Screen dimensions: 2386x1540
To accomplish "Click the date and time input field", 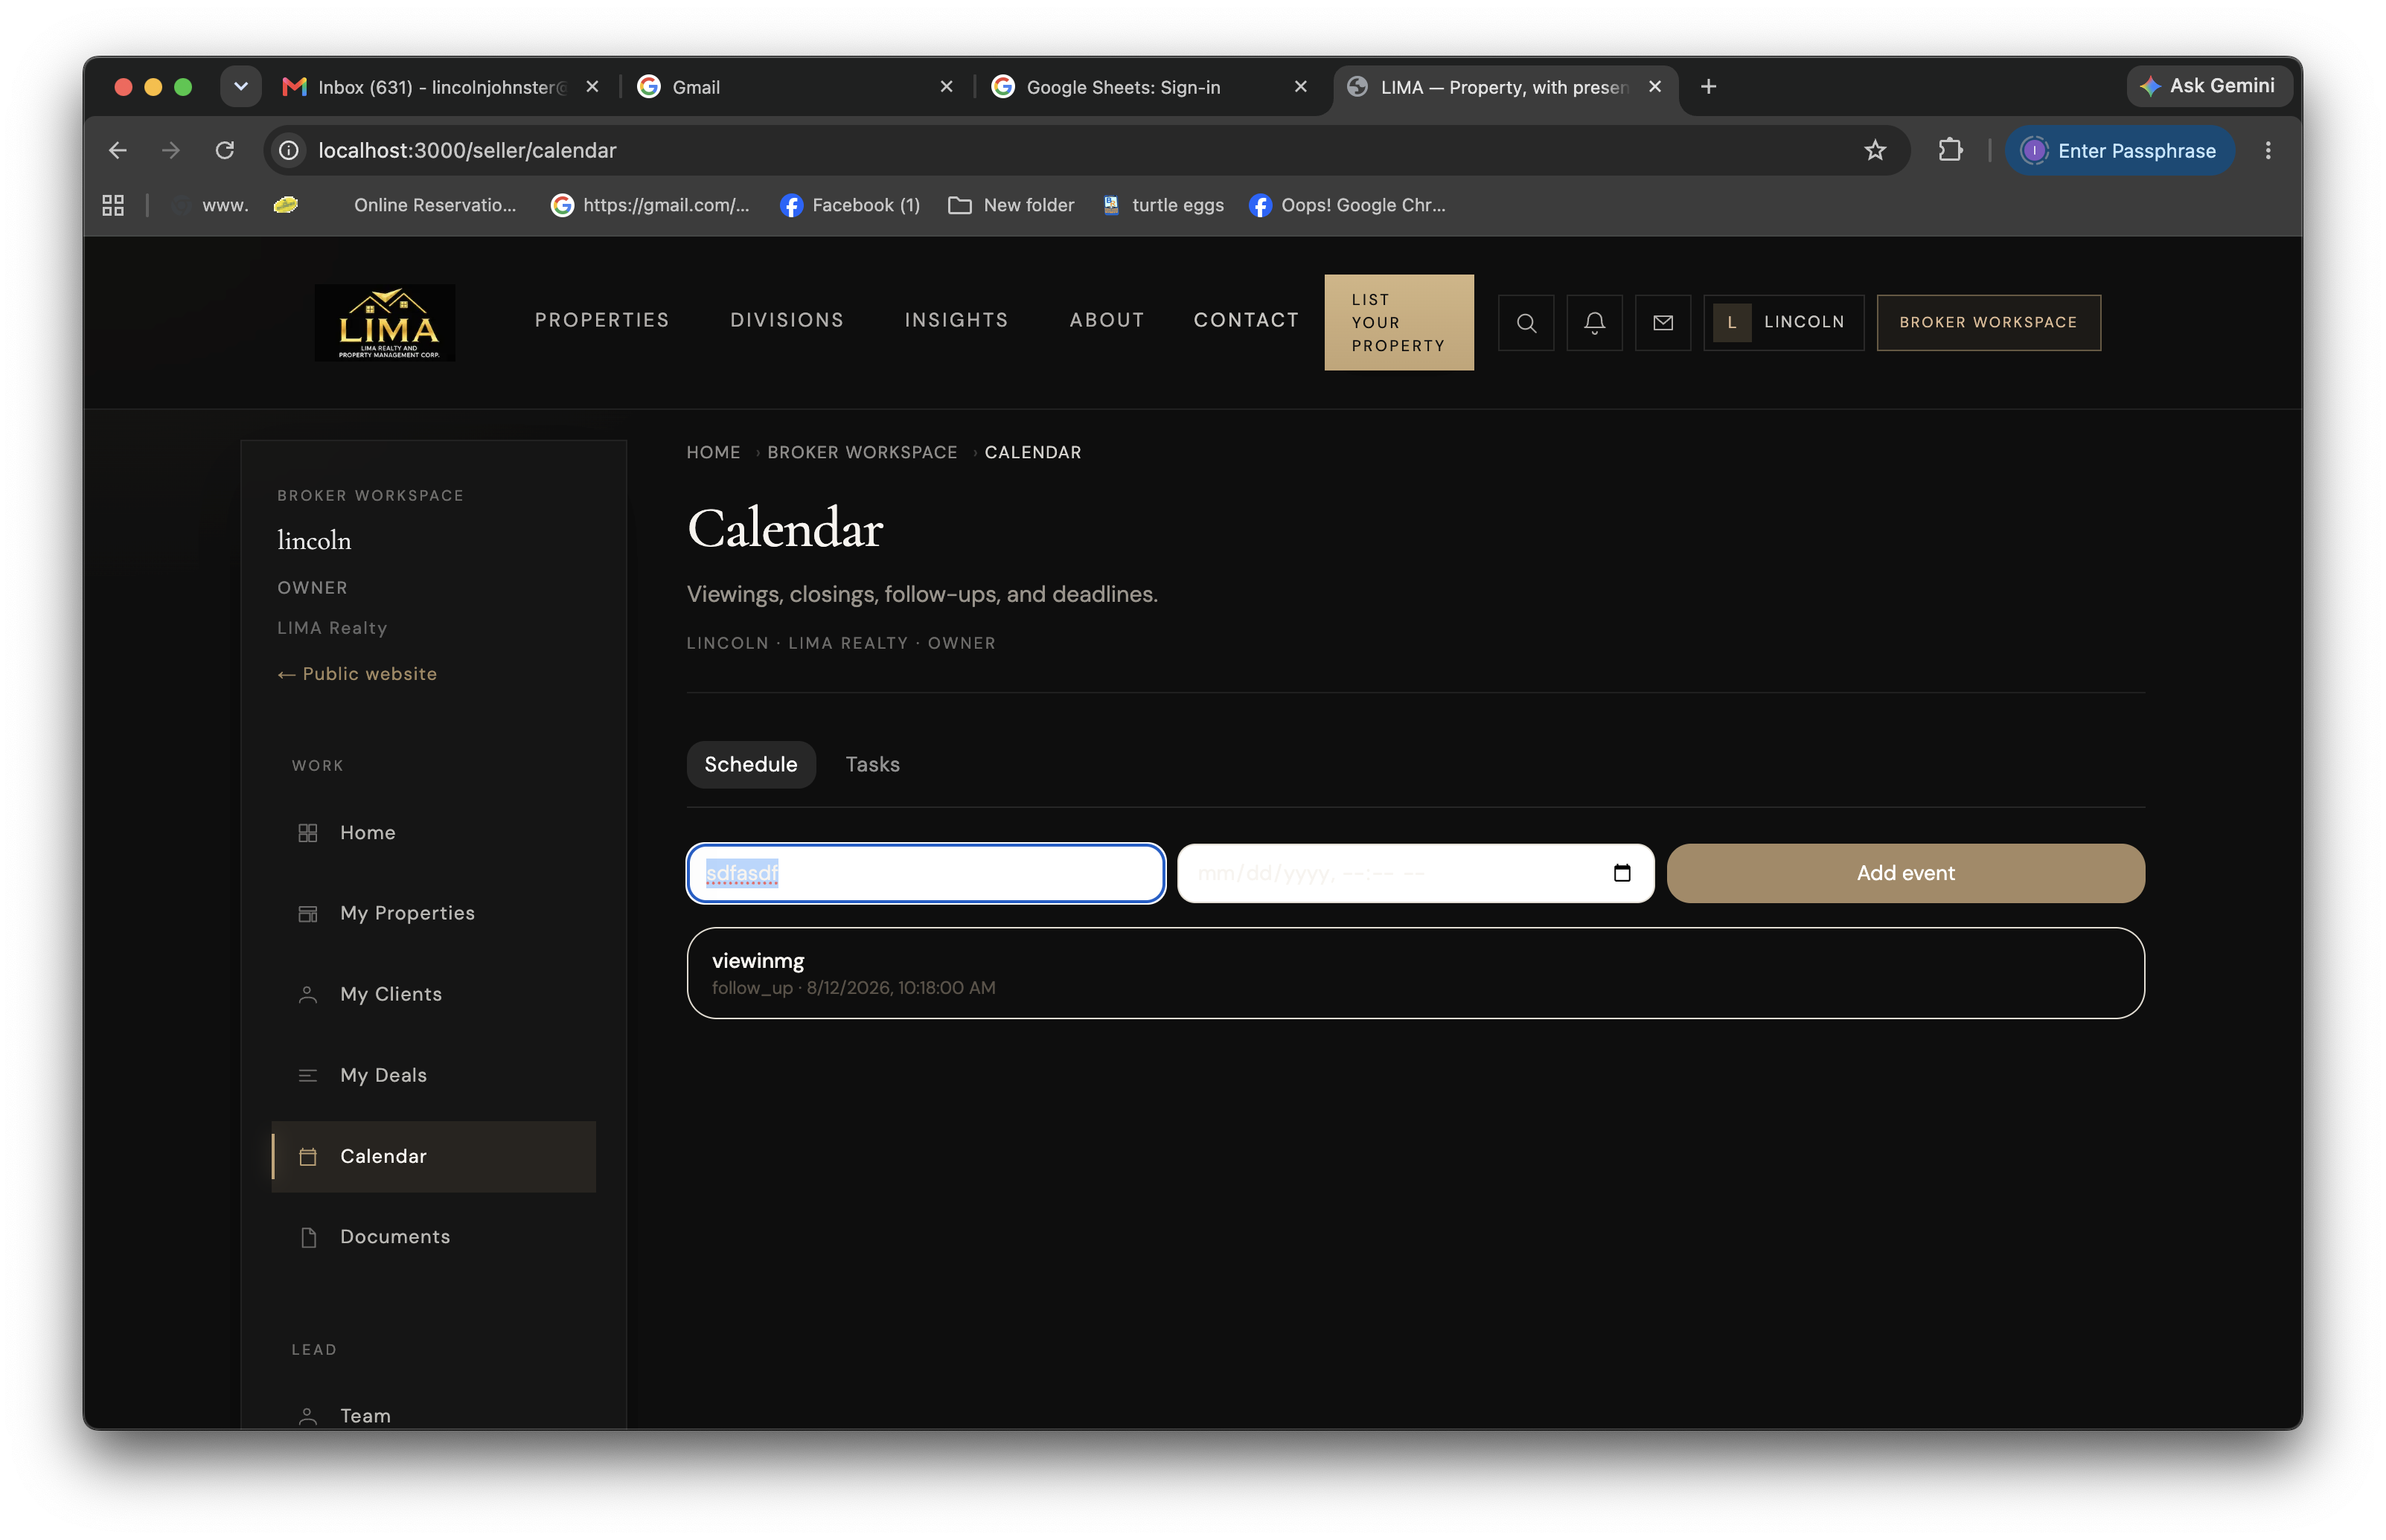I will tap(1415, 873).
